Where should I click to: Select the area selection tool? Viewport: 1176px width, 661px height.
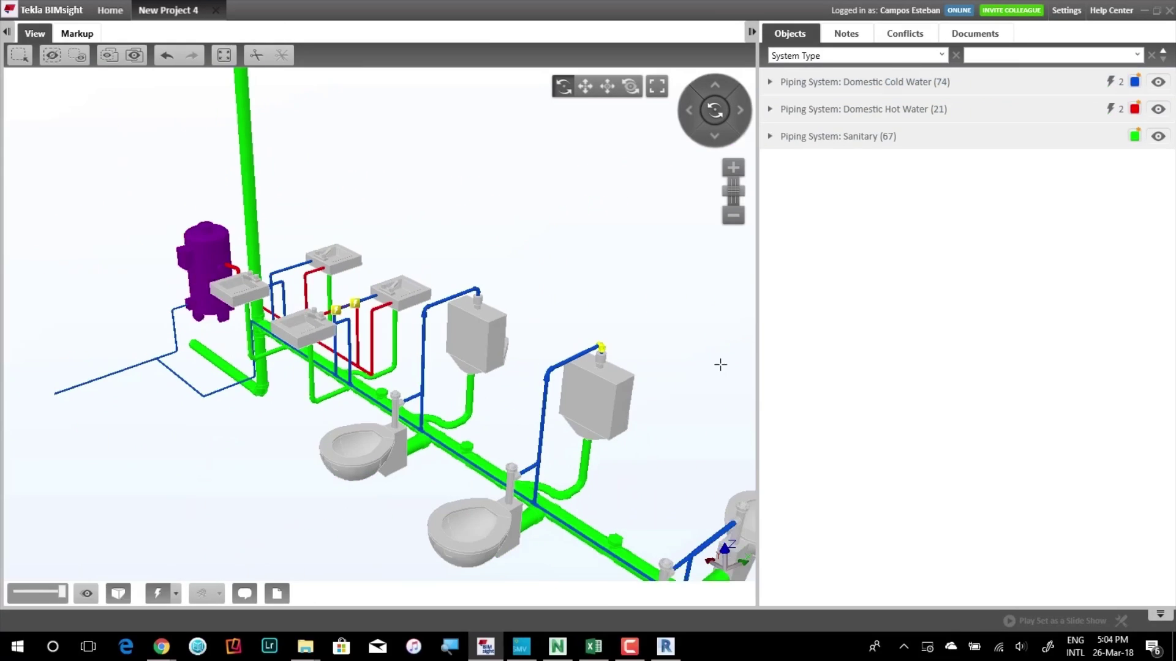tap(20, 55)
